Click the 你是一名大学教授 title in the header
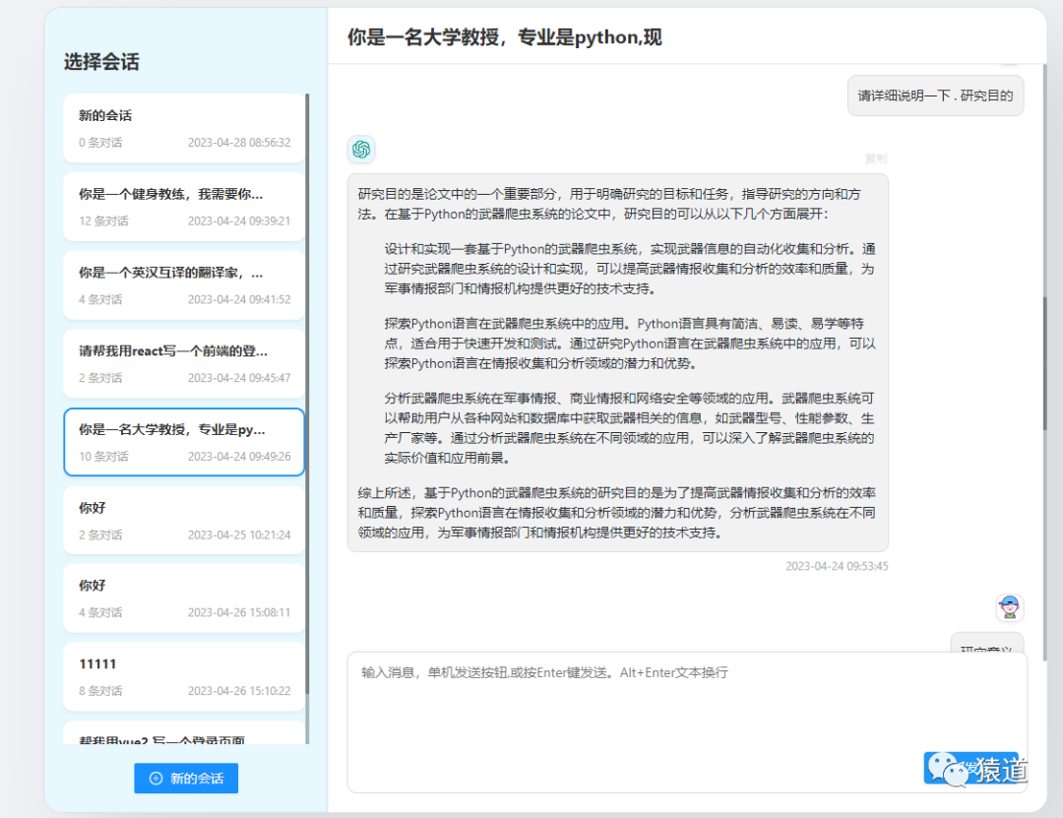Viewport: 1063px width, 818px height. [x=502, y=36]
